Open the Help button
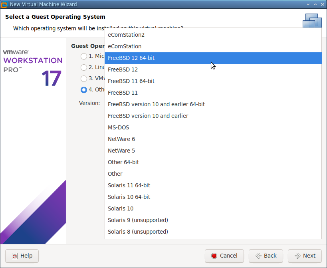Image resolution: width=327 pixels, height=268 pixels. (22, 256)
